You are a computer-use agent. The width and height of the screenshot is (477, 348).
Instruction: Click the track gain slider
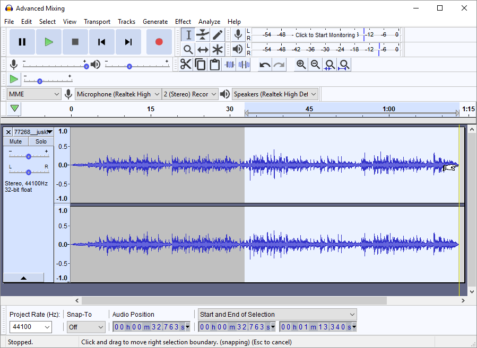click(29, 156)
